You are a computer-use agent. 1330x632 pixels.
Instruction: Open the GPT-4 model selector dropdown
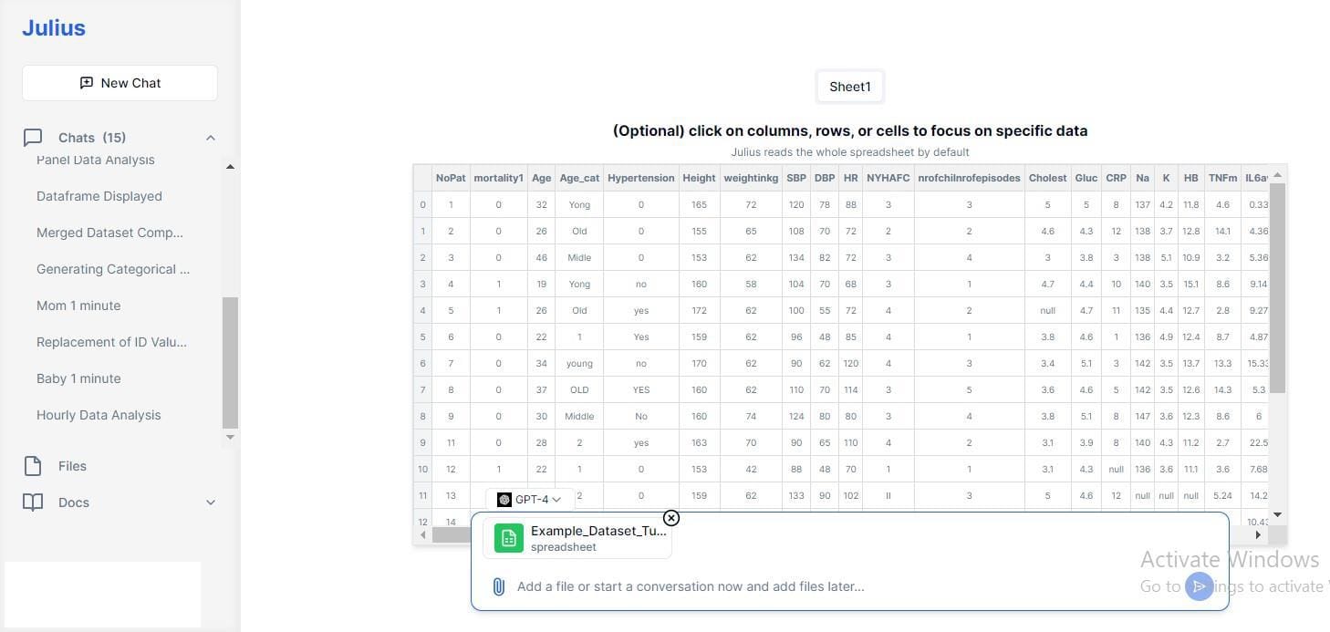click(x=530, y=500)
